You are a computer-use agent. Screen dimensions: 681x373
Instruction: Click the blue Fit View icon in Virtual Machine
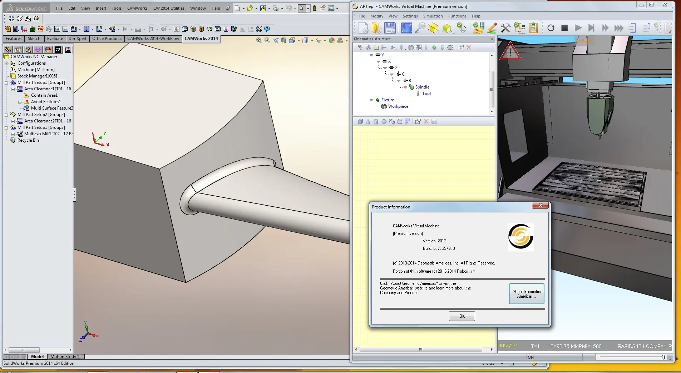coord(406,28)
